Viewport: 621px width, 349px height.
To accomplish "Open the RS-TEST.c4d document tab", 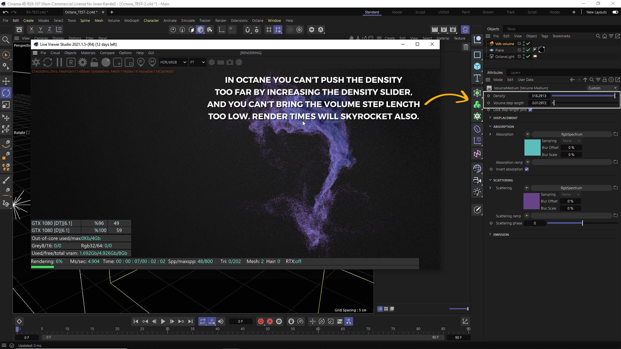I will click(x=36, y=12).
